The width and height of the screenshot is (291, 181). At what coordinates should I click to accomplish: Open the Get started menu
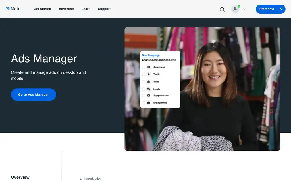click(x=42, y=9)
